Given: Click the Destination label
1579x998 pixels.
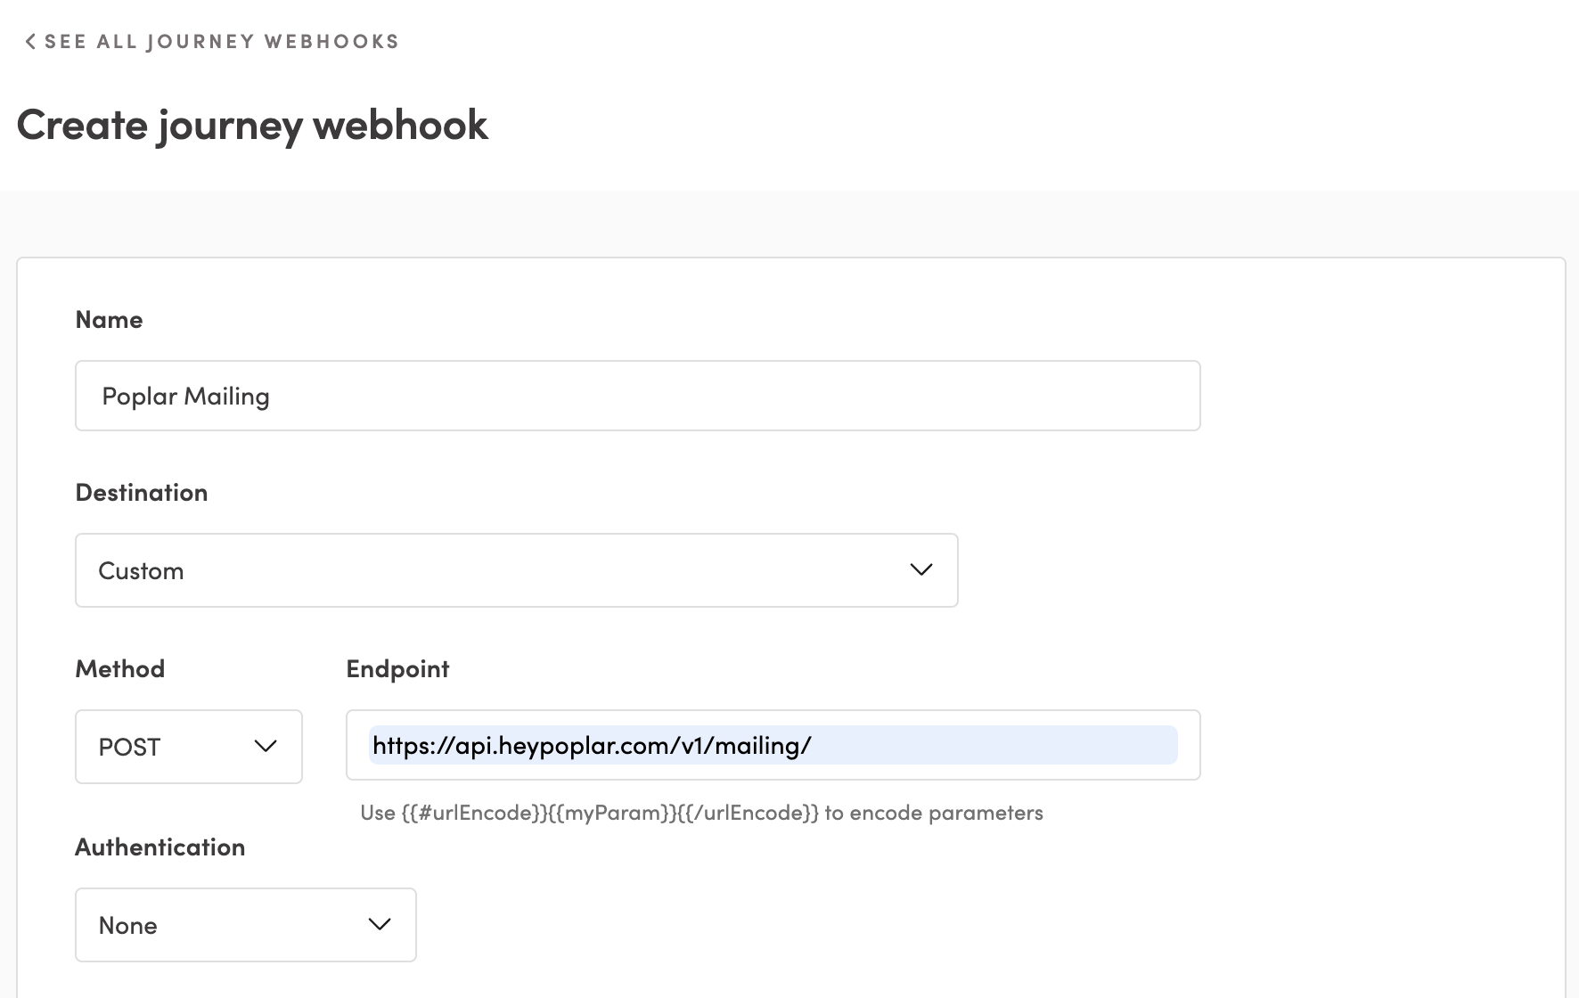Looking at the screenshot, I should click(x=142, y=493).
